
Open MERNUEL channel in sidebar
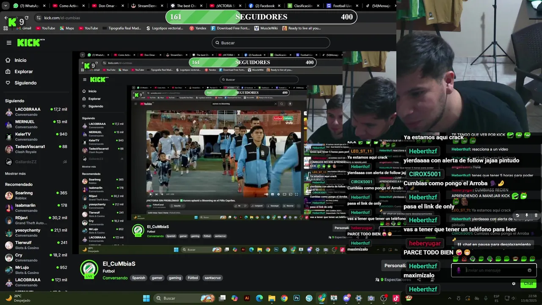tap(36, 124)
